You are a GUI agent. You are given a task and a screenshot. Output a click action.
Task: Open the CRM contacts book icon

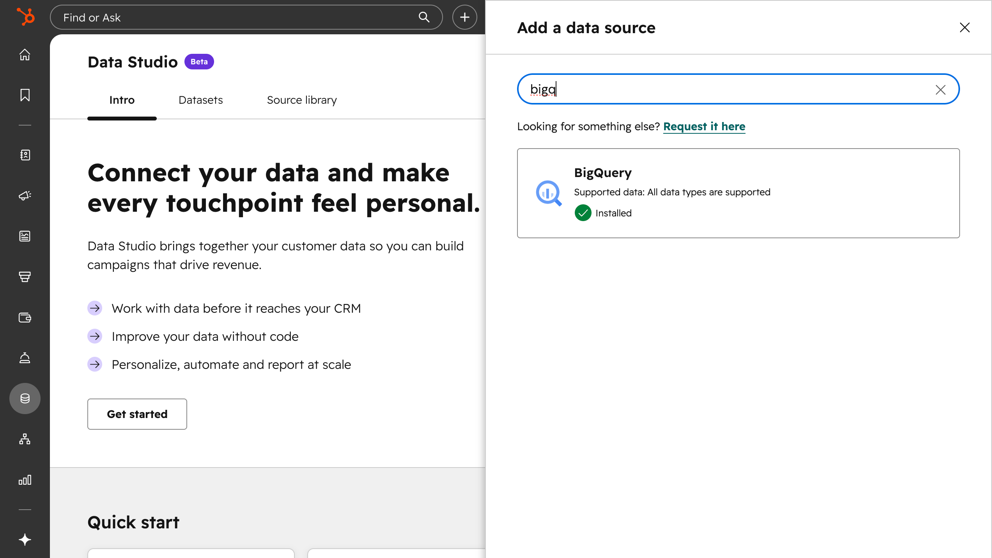(x=25, y=155)
